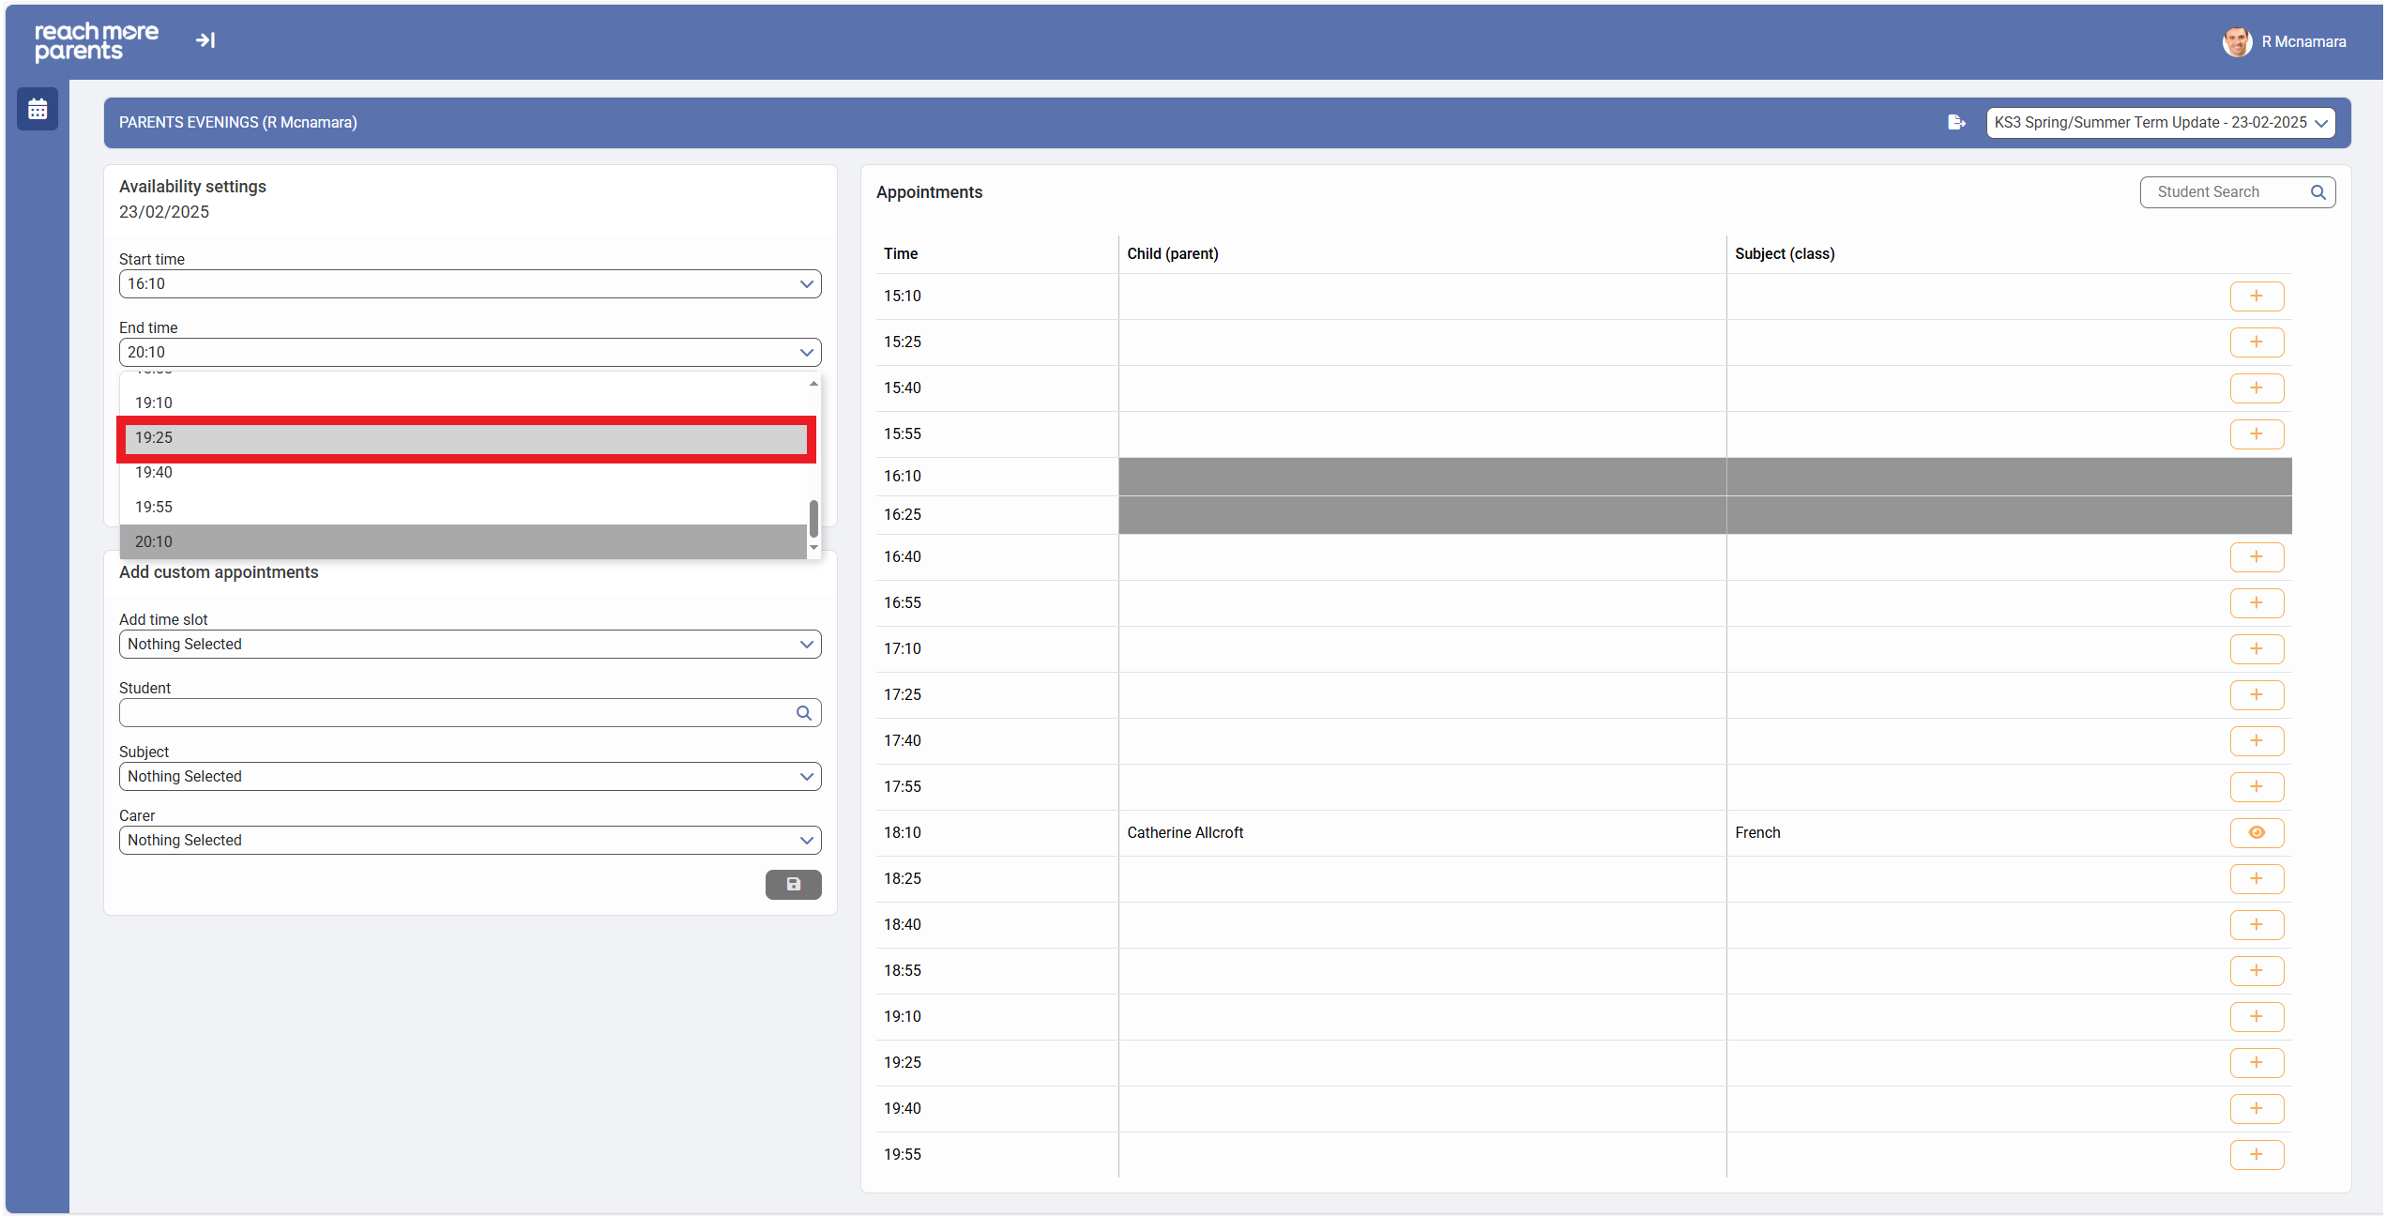Screen dimensions: 2386x1216
Task: Expand the Add time slot dropdown
Action: 469,645
